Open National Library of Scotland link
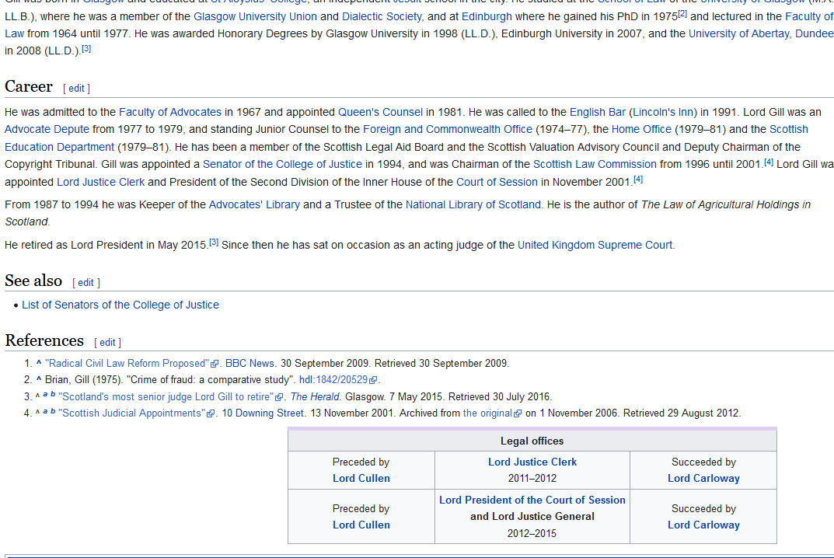This screenshot has height=558, width=834. 473,205
